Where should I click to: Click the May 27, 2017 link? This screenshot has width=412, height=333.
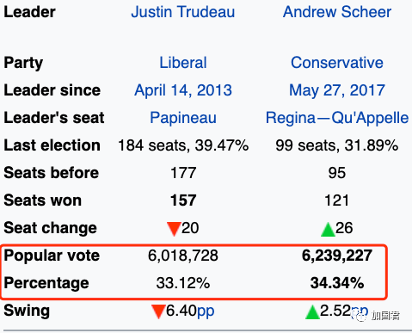(337, 90)
